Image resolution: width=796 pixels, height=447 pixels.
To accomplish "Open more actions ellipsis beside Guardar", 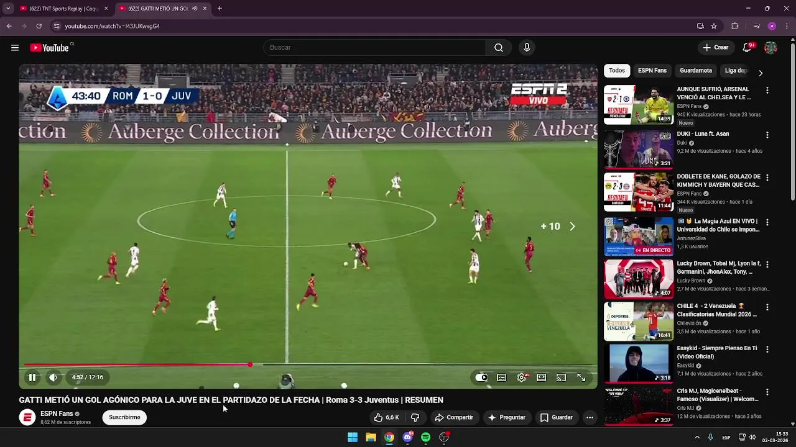I will click(x=590, y=418).
